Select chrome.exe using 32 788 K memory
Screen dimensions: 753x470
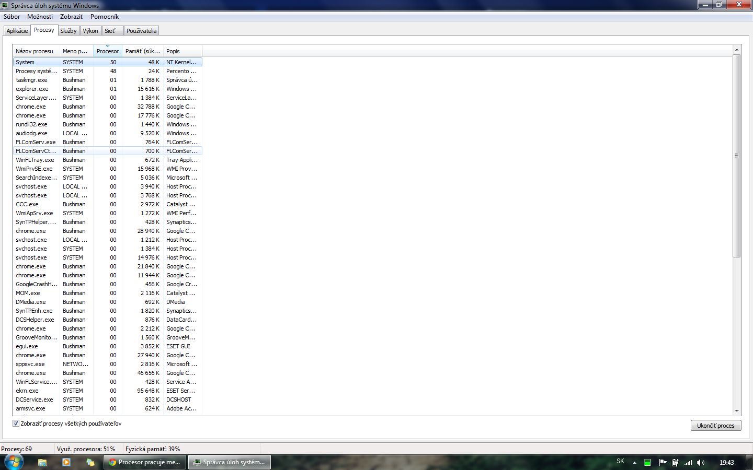pyautogui.click(x=107, y=107)
